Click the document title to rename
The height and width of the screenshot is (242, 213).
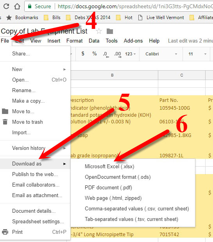click(44, 31)
